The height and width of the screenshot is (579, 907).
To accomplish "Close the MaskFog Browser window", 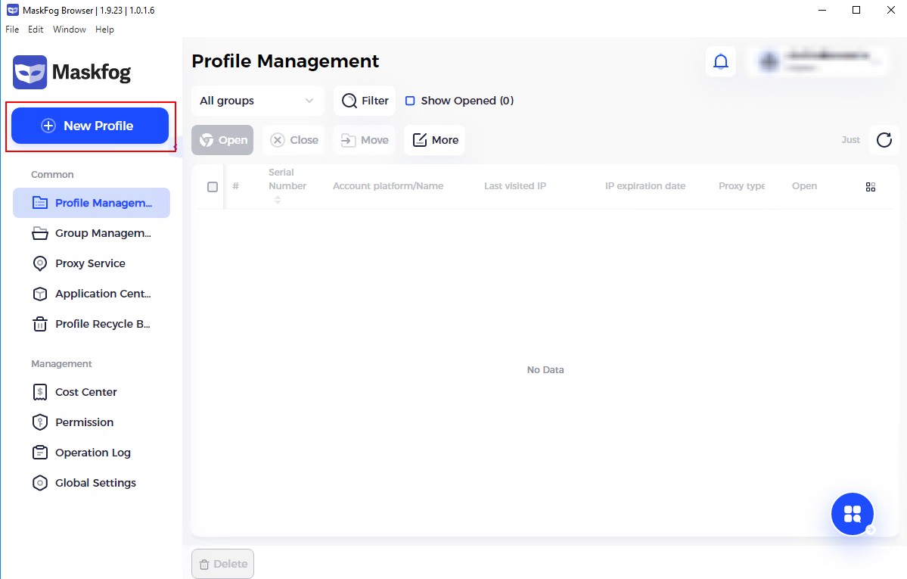I will point(891,11).
